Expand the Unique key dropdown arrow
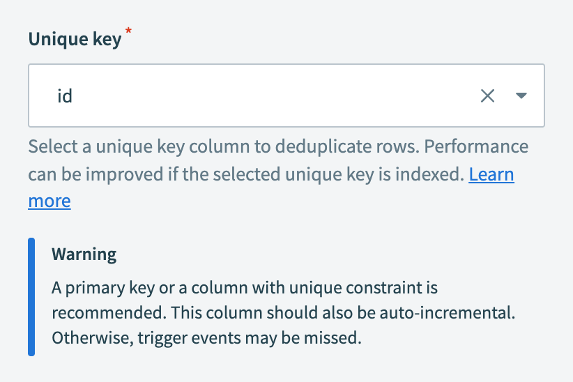Screen dimensions: 573x382 (521, 96)
